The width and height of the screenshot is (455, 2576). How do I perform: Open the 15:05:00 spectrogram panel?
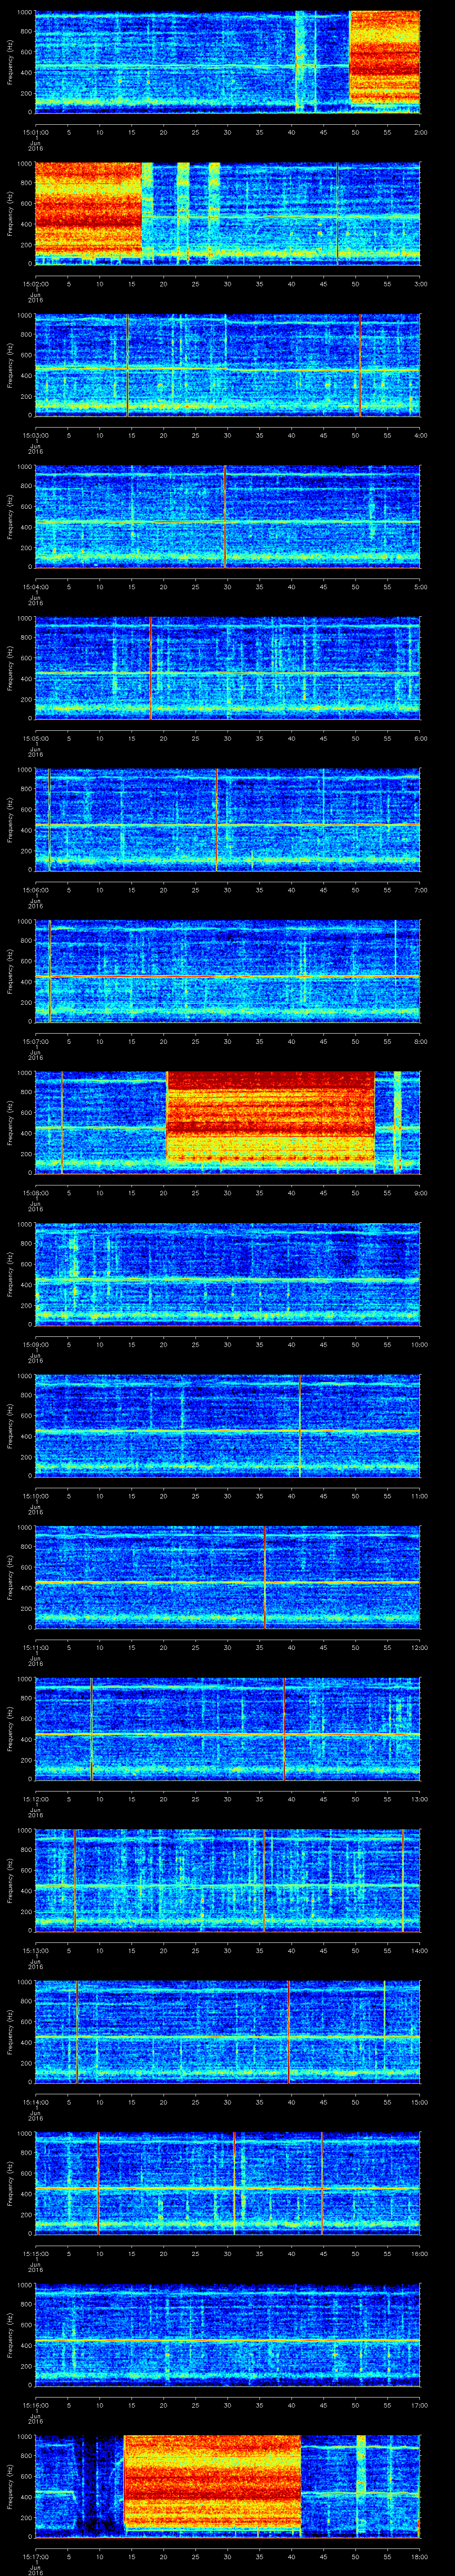click(x=228, y=668)
